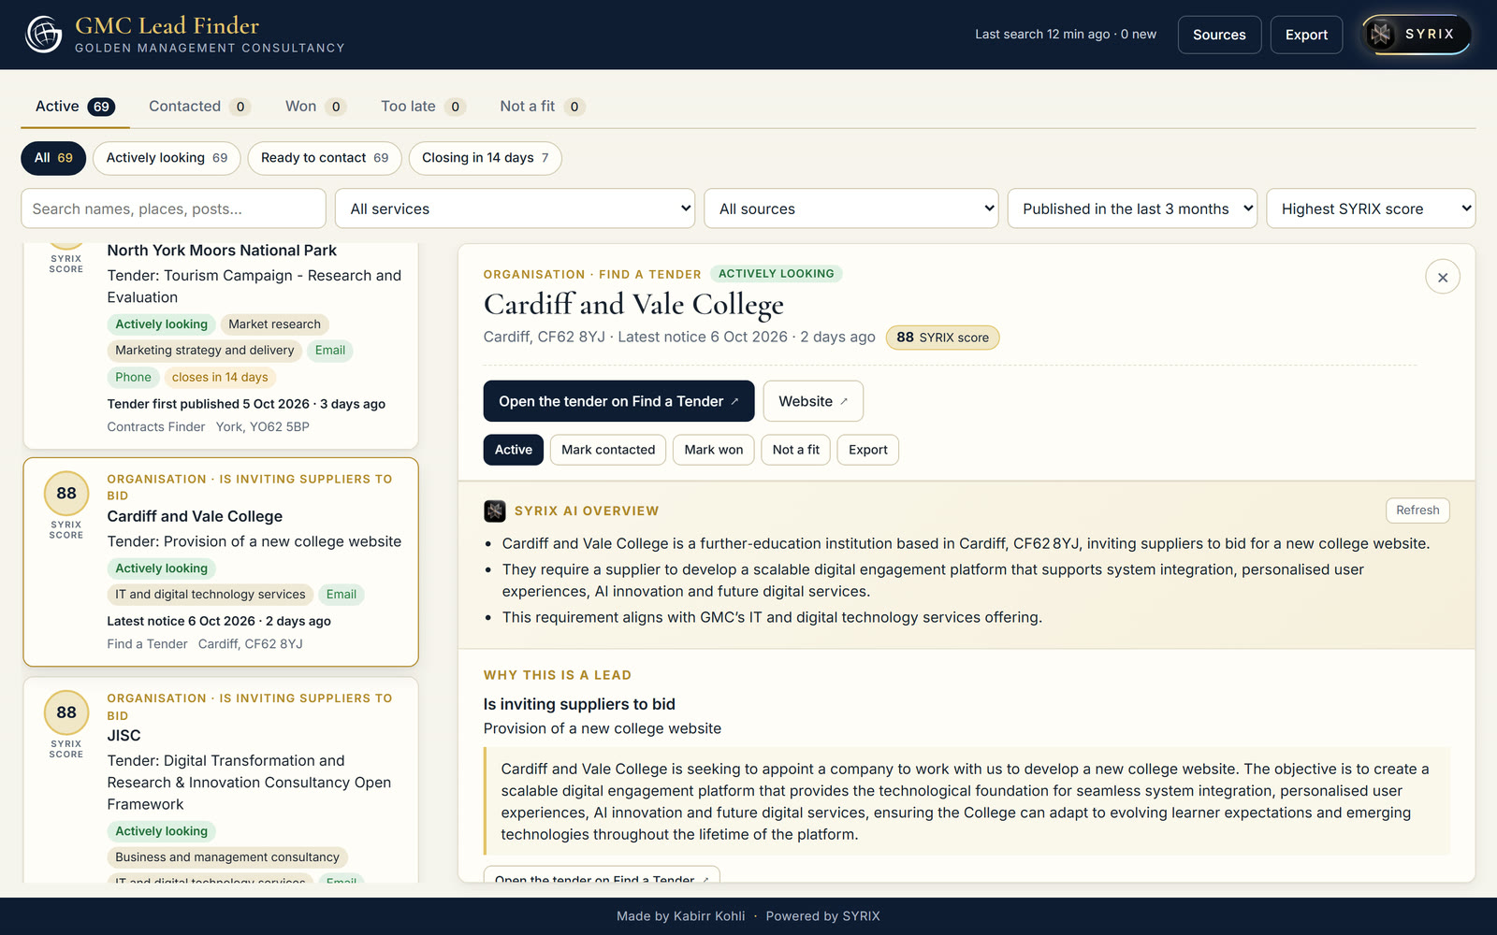Click the Phone tag on North York Moors card
1497x935 pixels.
[x=133, y=378]
